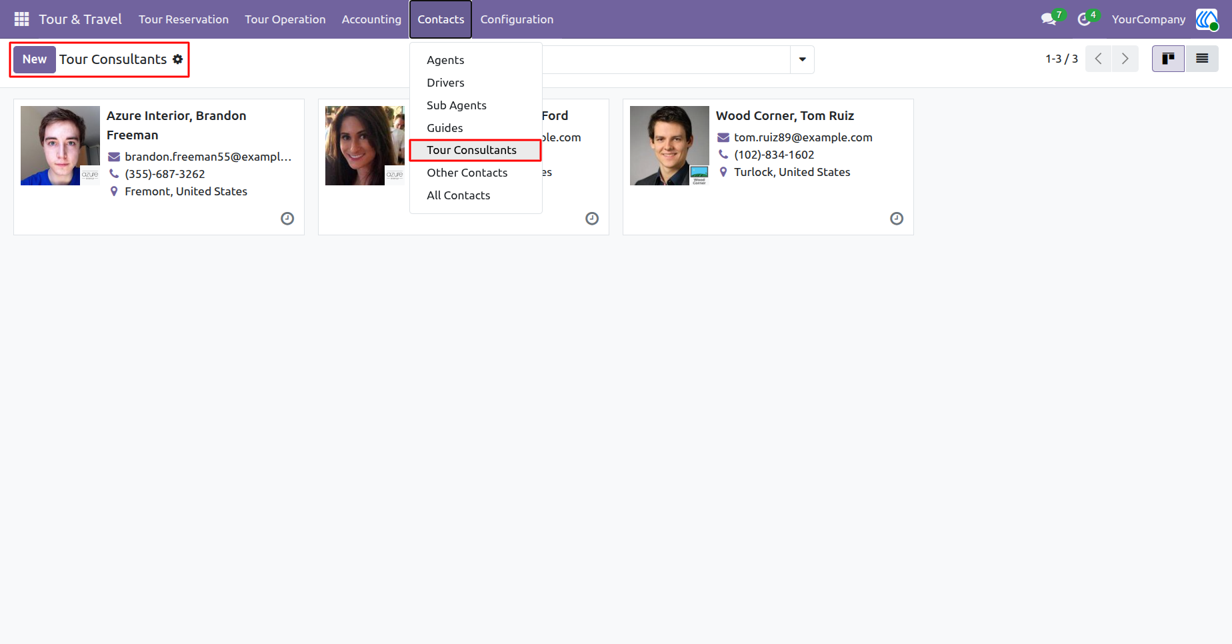
Task: Switch to Kanban view
Action: pyautogui.click(x=1168, y=59)
